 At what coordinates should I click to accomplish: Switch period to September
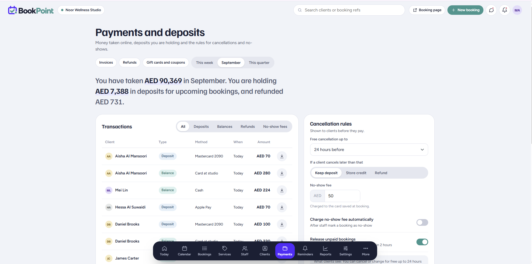click(231, 63)
